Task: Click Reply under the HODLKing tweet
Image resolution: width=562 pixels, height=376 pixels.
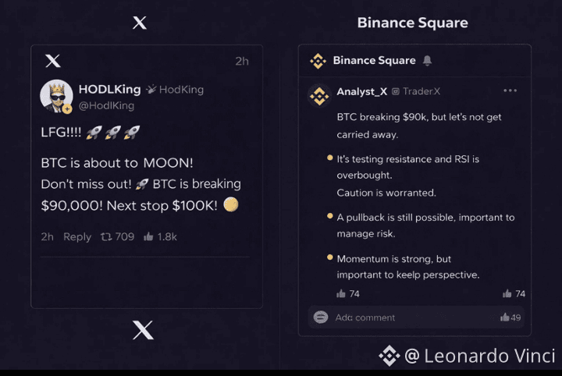Action: [77, 236]
